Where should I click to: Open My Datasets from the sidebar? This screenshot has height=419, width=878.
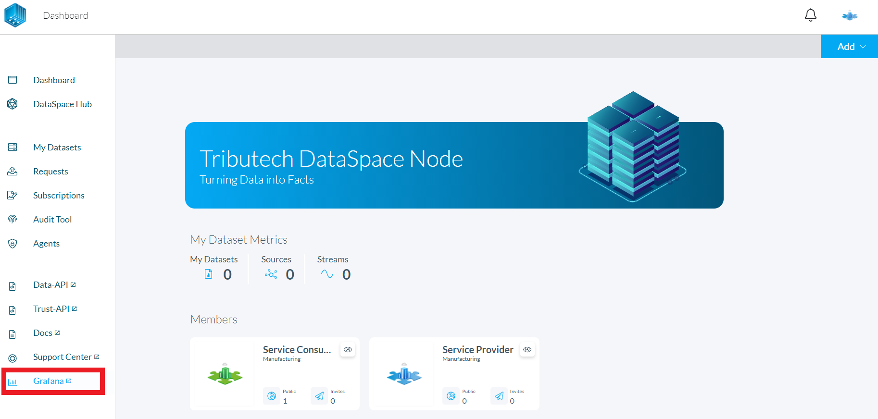(57, 148)
